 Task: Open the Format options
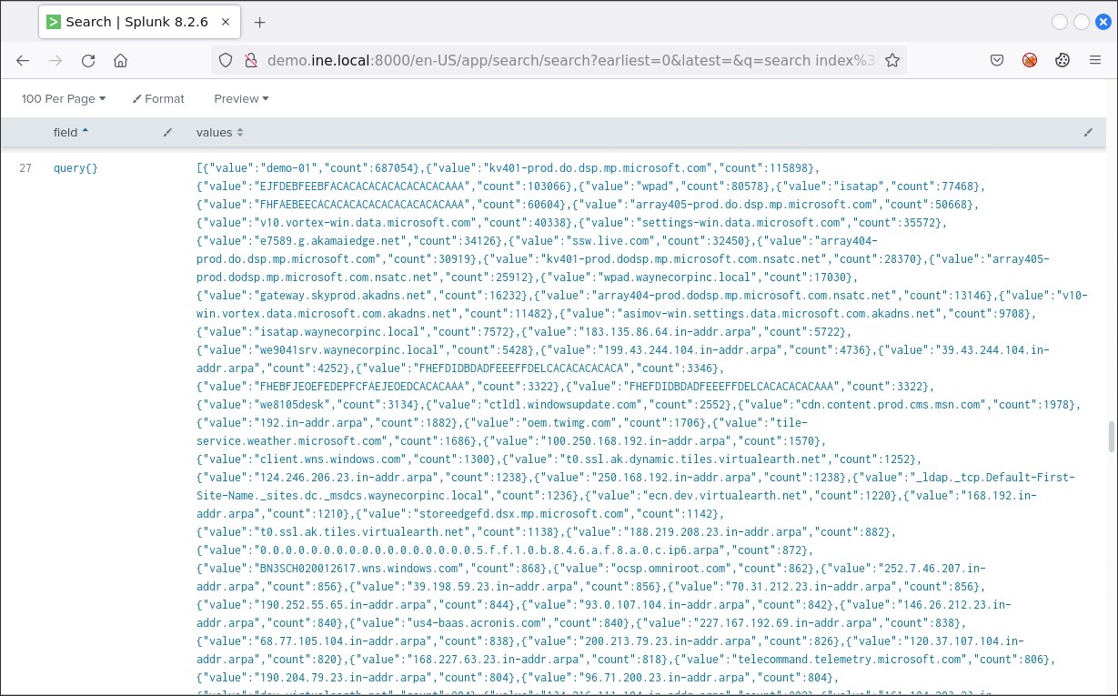(158, 98)
